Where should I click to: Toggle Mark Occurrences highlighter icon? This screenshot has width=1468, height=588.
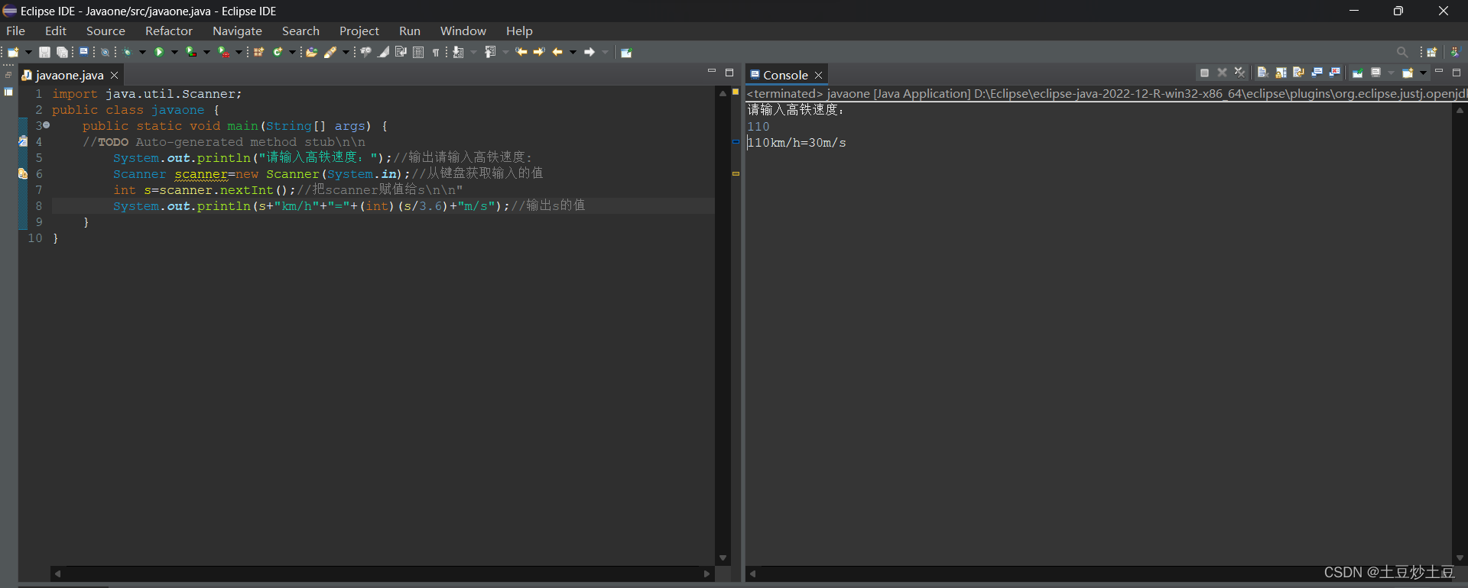tap(384, 52)
